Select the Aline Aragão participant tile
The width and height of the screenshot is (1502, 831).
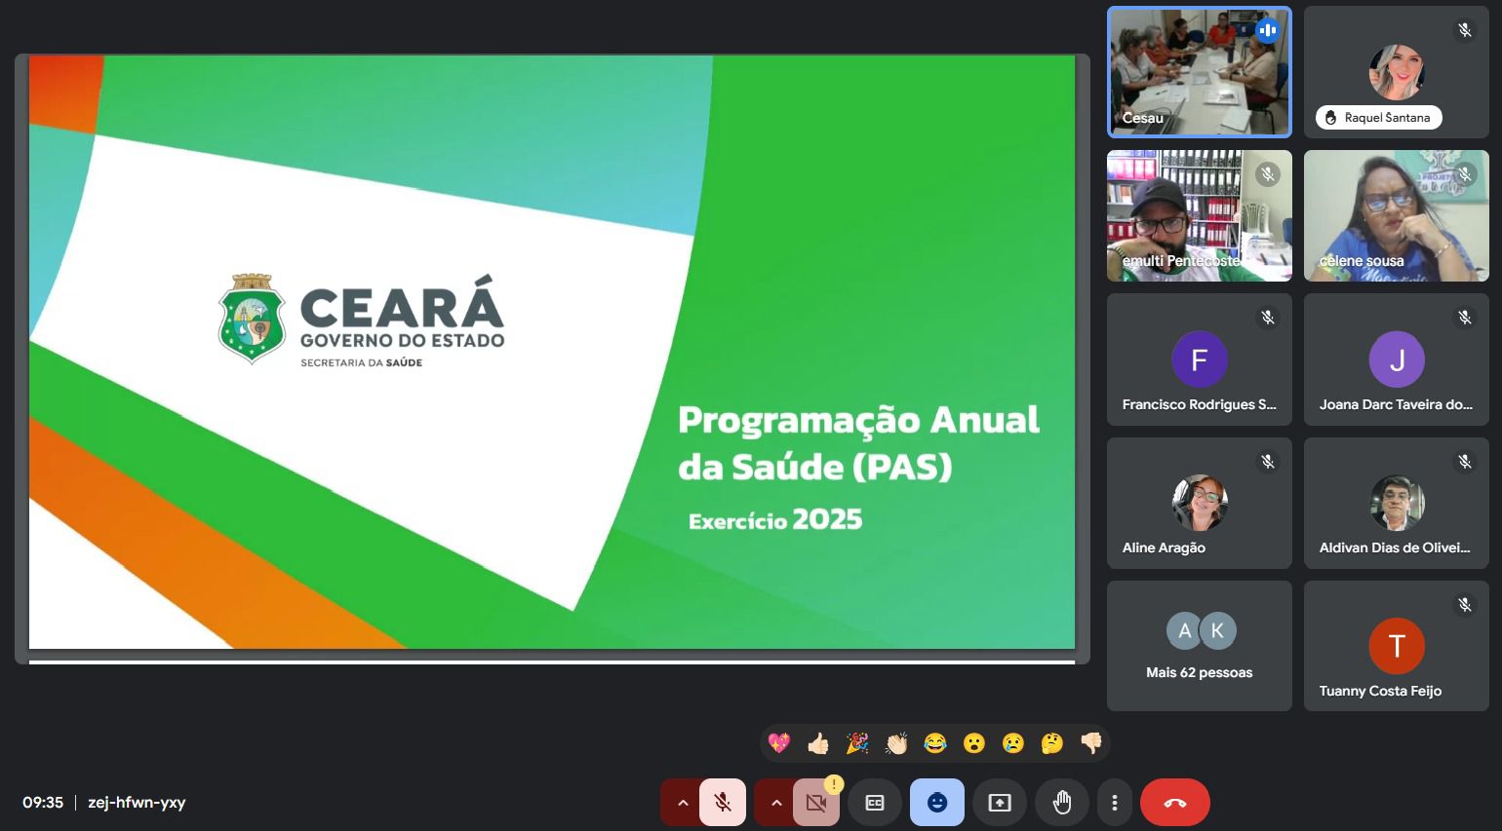coord(1200,503)
